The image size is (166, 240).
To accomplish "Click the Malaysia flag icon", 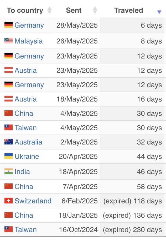I will coord(9,41).
